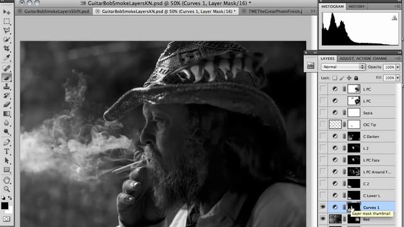Select the Move tool

tap(7, 12)
